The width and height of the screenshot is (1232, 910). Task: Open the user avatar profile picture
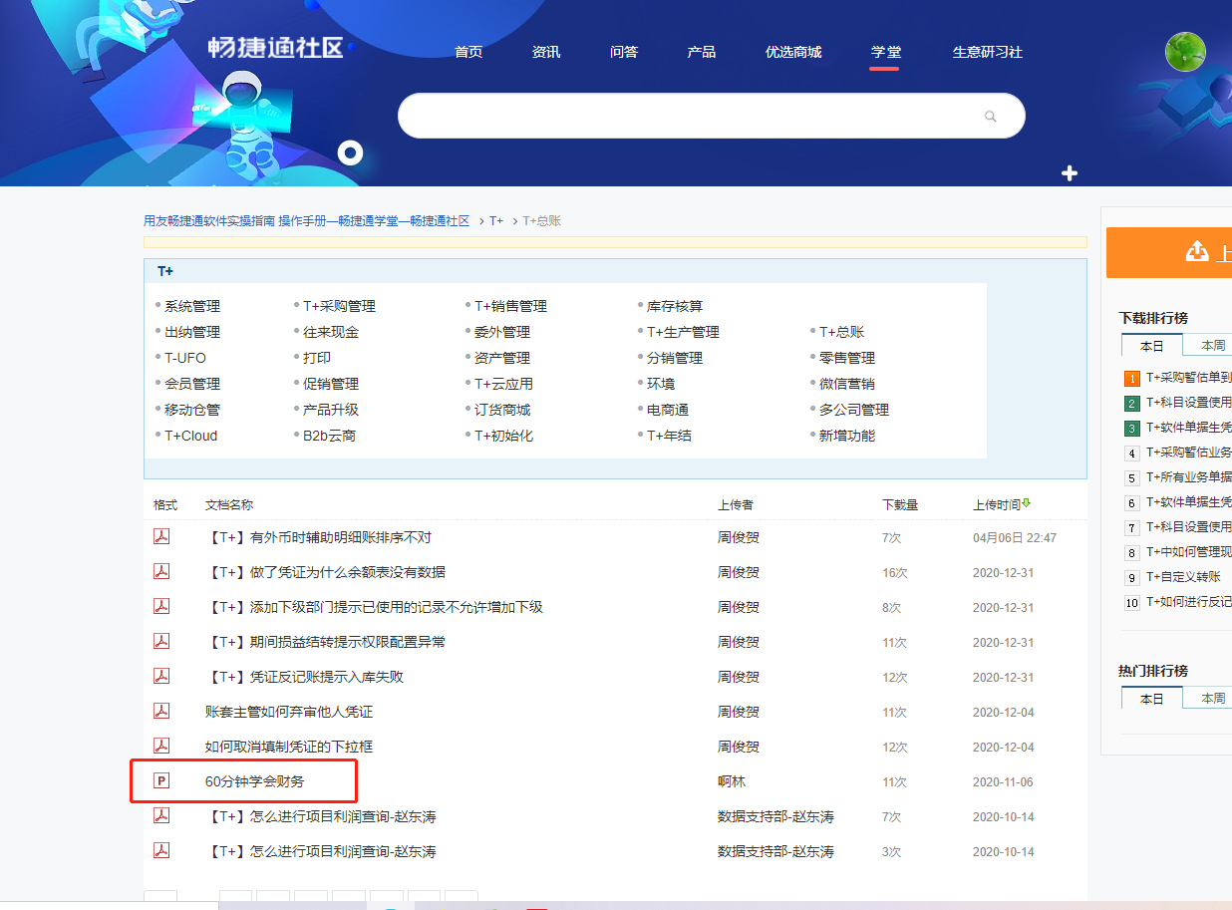(1185, 52)
